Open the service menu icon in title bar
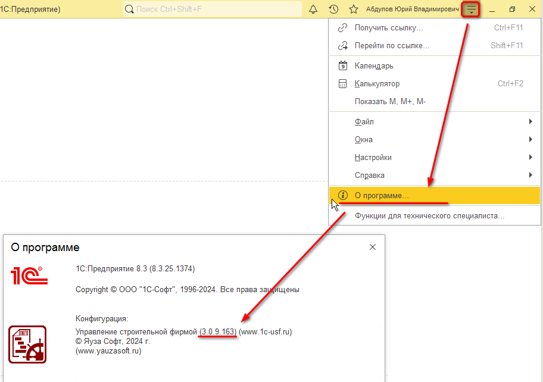 coord(471,10)
